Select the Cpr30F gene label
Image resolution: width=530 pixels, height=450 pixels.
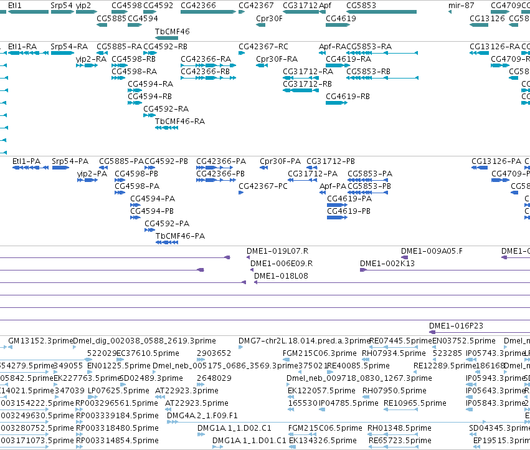pyautogui.click(x=269, y=19)
